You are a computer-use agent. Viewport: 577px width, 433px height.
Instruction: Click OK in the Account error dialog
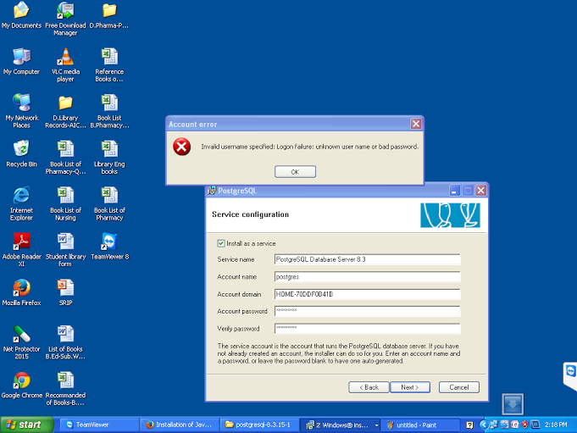295,172
